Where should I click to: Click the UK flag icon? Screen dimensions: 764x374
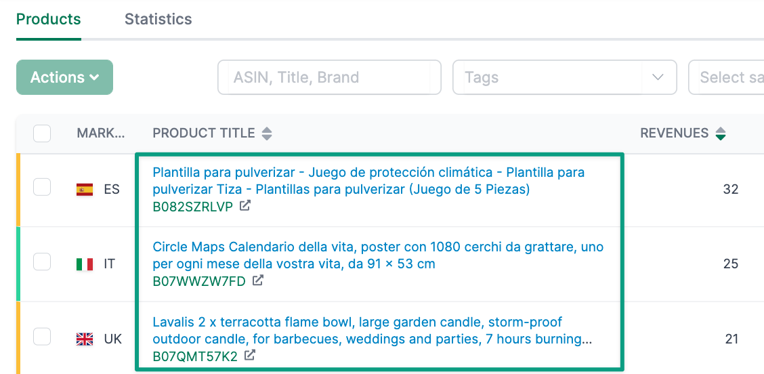pos(85,339)
